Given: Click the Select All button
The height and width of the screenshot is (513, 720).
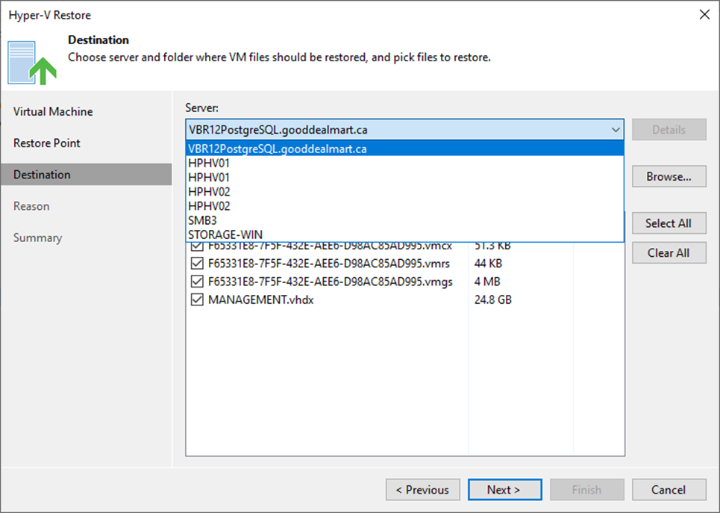Looking at the screenshot, I should (x=669, y=223).
